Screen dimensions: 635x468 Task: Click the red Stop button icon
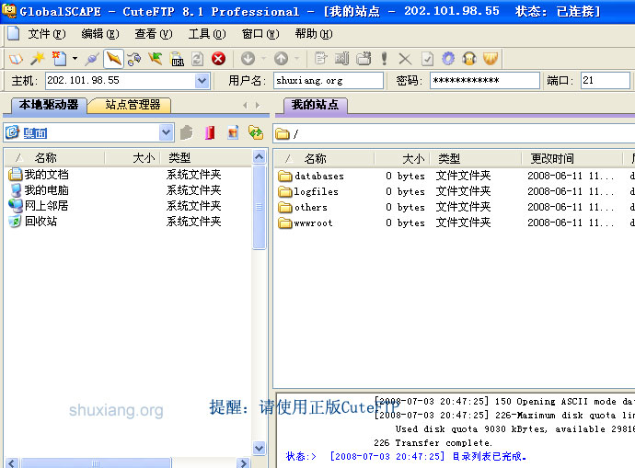pyautogui.click(x=219, y=59)
